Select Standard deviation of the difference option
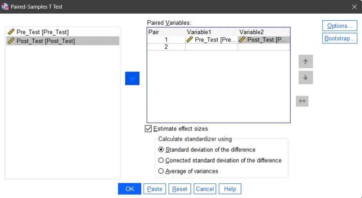Image resolution: width=362 pixels, height=198 pixels. 161,150
